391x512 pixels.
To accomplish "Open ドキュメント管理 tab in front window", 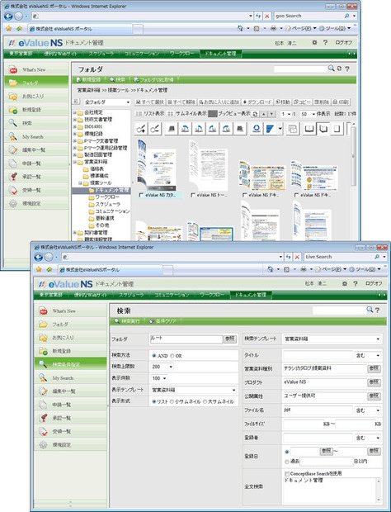I will coord(249,295).
